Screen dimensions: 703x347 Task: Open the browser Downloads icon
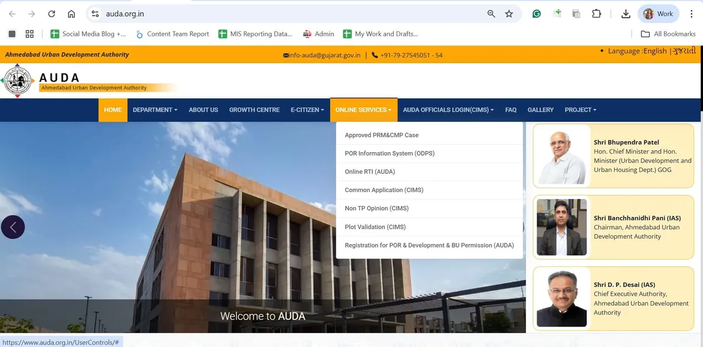click(x=626, y=14)
